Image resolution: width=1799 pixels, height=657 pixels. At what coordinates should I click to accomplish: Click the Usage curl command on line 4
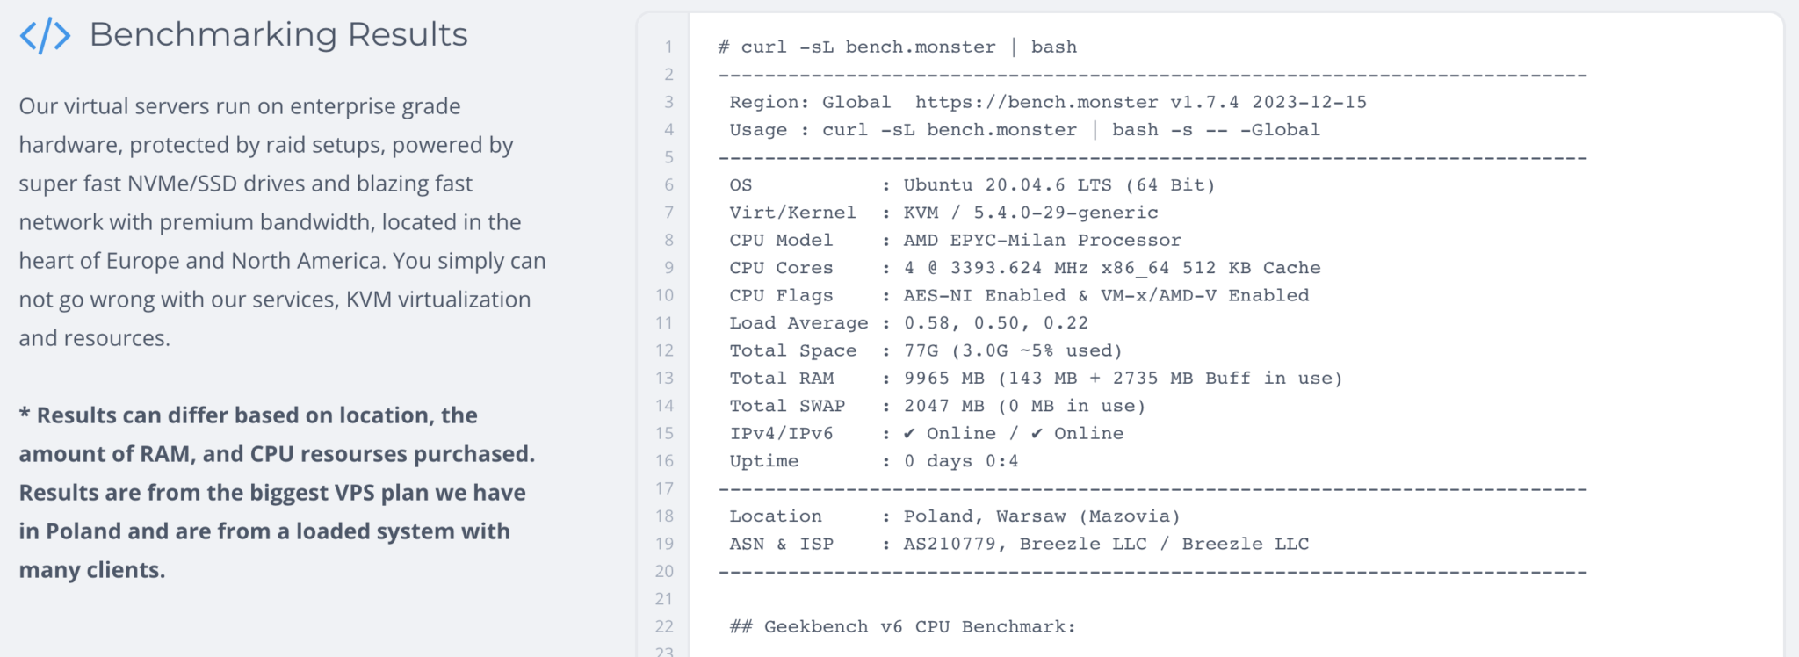pyautogui.click(x=1024, y=130)
